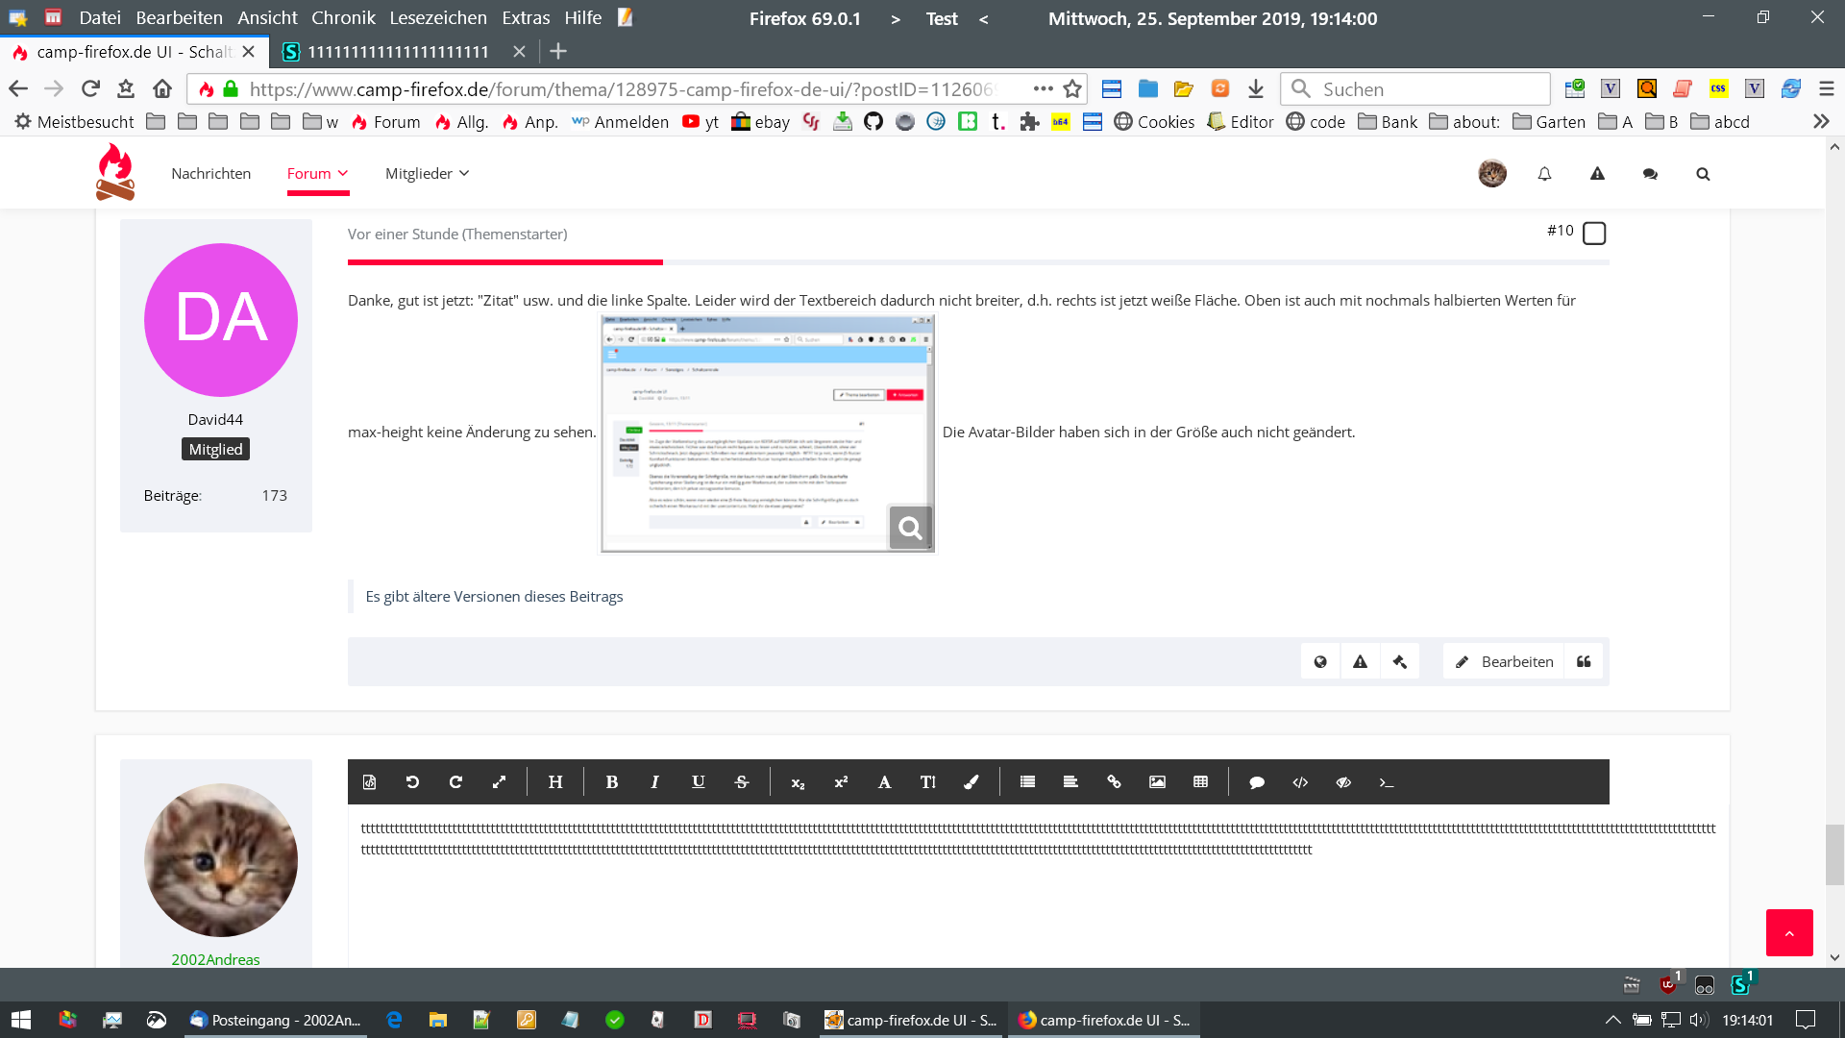This screenshot has height=1038, width=1845.
Task: Insert a link via editor toolbar
Action: point(1114,782)
